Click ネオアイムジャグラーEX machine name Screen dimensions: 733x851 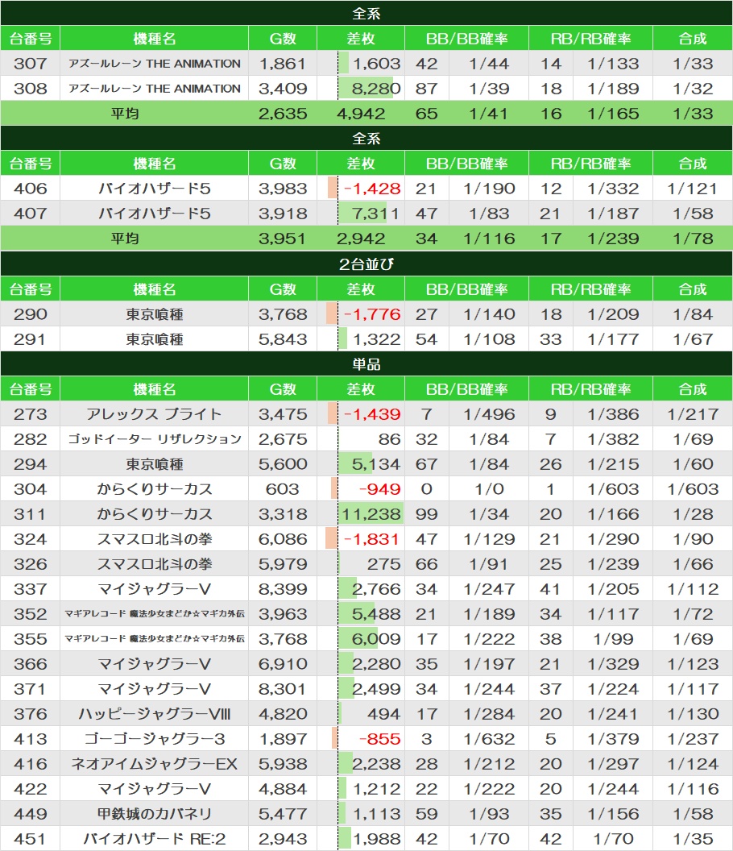point(155,764)
